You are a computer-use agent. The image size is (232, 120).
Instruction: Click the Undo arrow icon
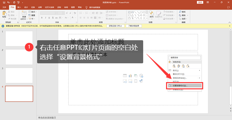(8, 2)
